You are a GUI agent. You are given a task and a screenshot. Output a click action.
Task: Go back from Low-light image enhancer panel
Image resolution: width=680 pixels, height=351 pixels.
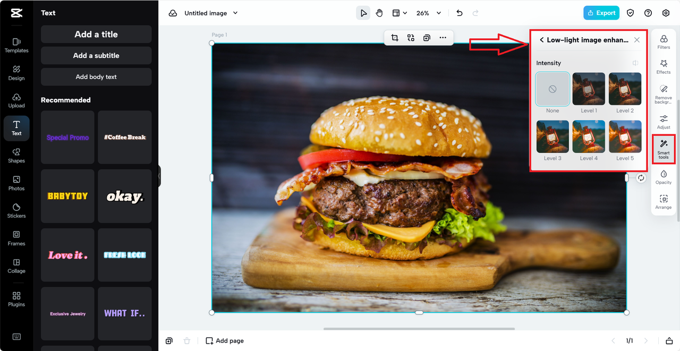coord(541,40)
